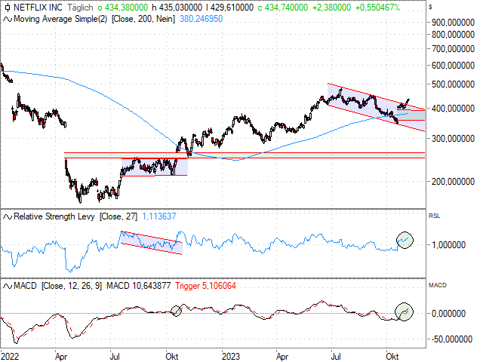This screenshot has height=362, width=483.
Task: Click the 0,000000 MACD axis label
Action: (448, 314)
